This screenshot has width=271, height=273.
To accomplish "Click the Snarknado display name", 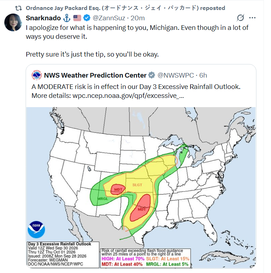I will [x=43, y=18].
